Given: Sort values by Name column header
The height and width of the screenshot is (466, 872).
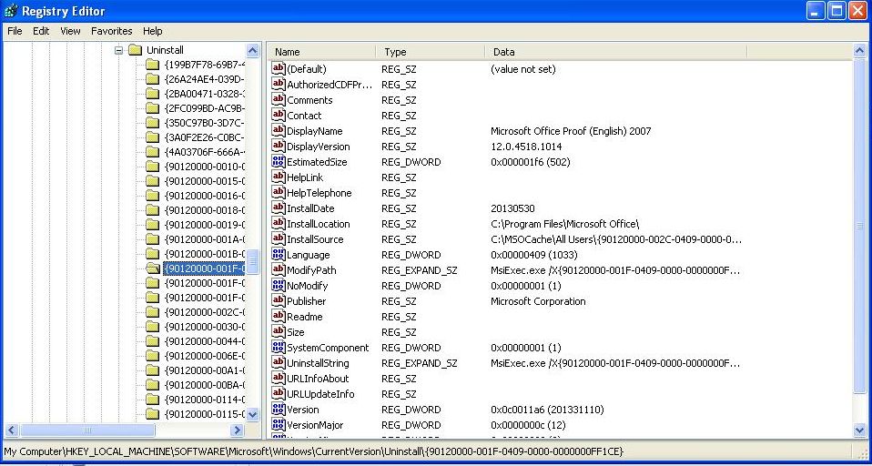Looking at the screenshot, I should click(323, 52).
